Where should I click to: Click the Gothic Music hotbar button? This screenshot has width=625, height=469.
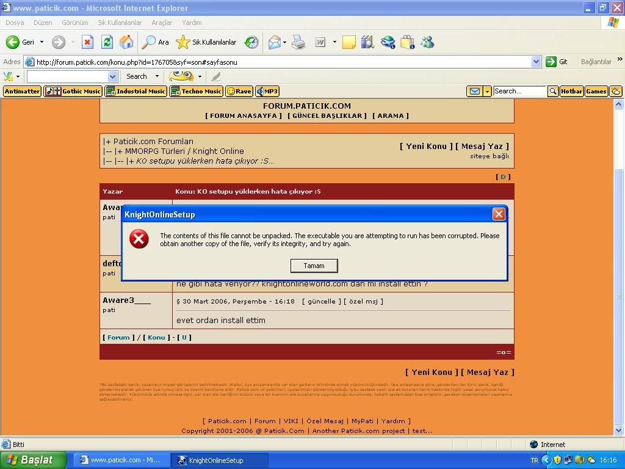tap(73, 91)
